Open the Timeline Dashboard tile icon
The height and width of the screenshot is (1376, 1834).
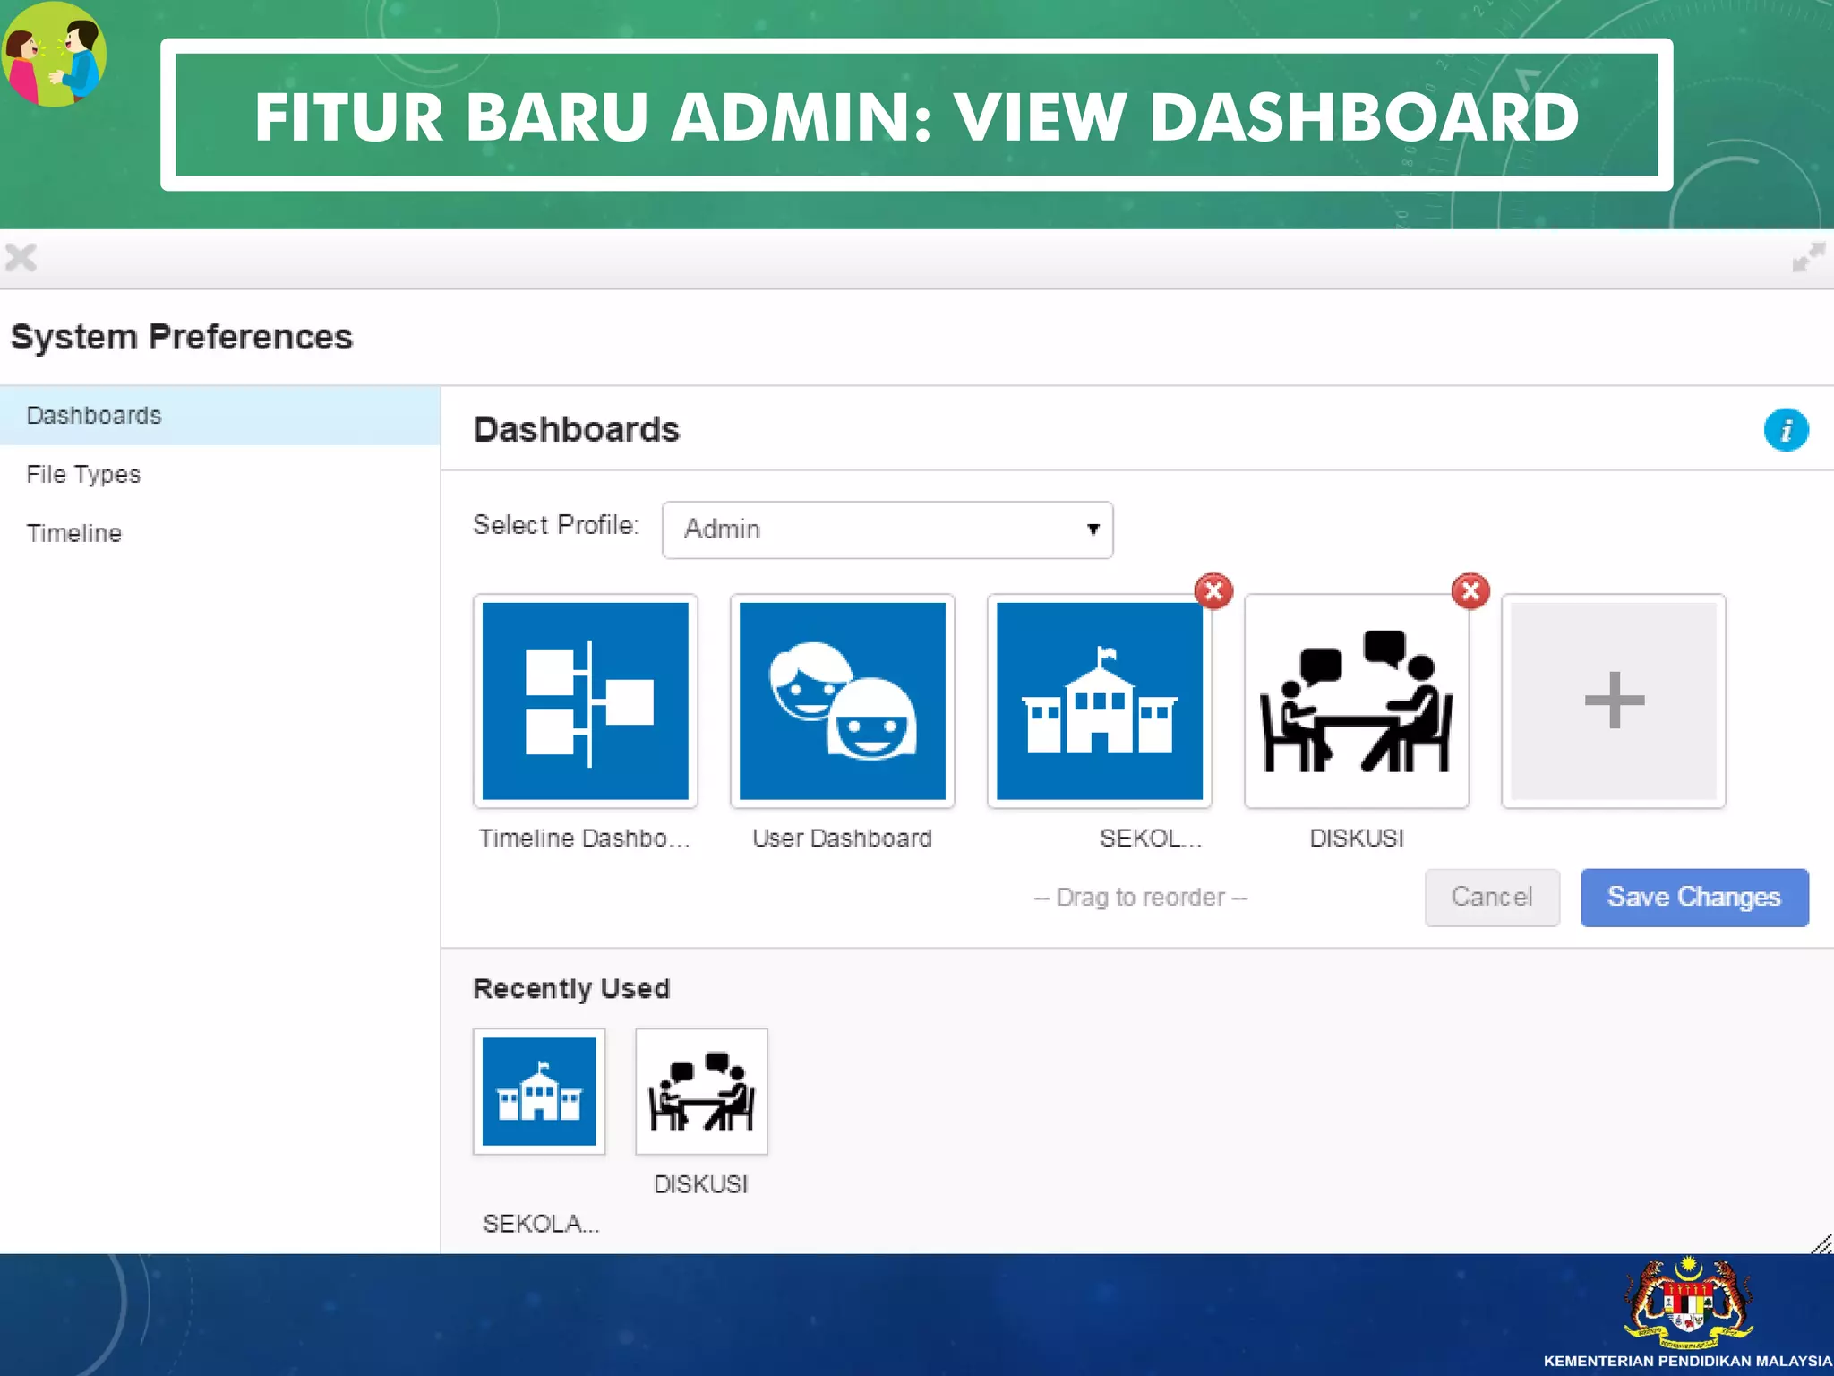pyautogui.click(x=585, y=701)
